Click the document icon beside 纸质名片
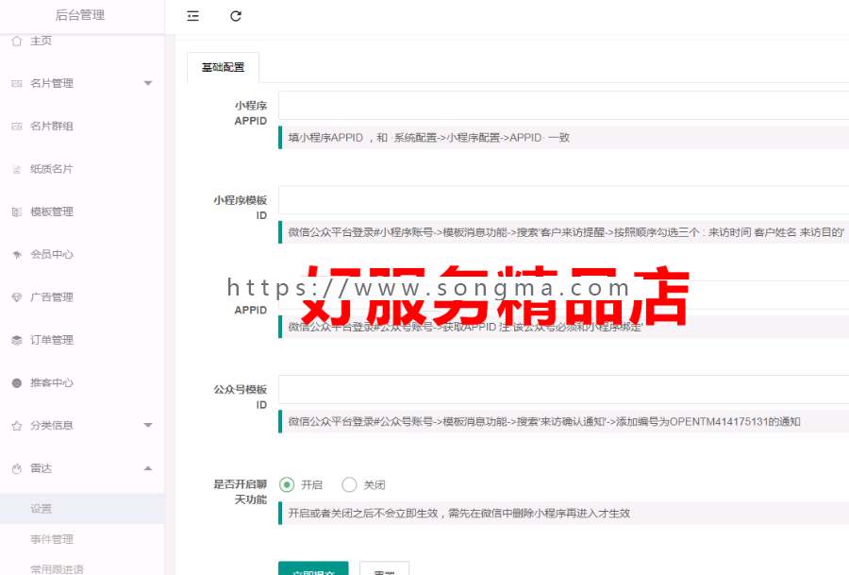849x575 pixels. click(17, 169)
